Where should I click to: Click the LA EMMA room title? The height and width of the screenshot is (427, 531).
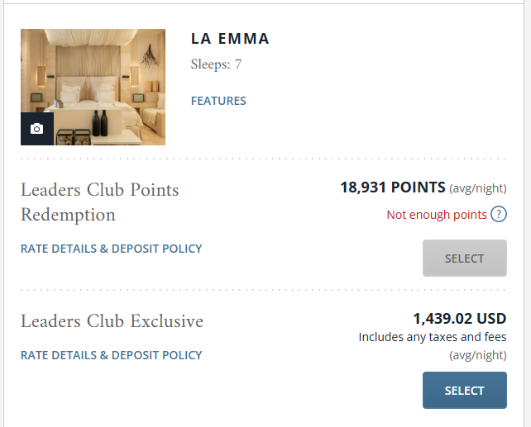point(230,39)
